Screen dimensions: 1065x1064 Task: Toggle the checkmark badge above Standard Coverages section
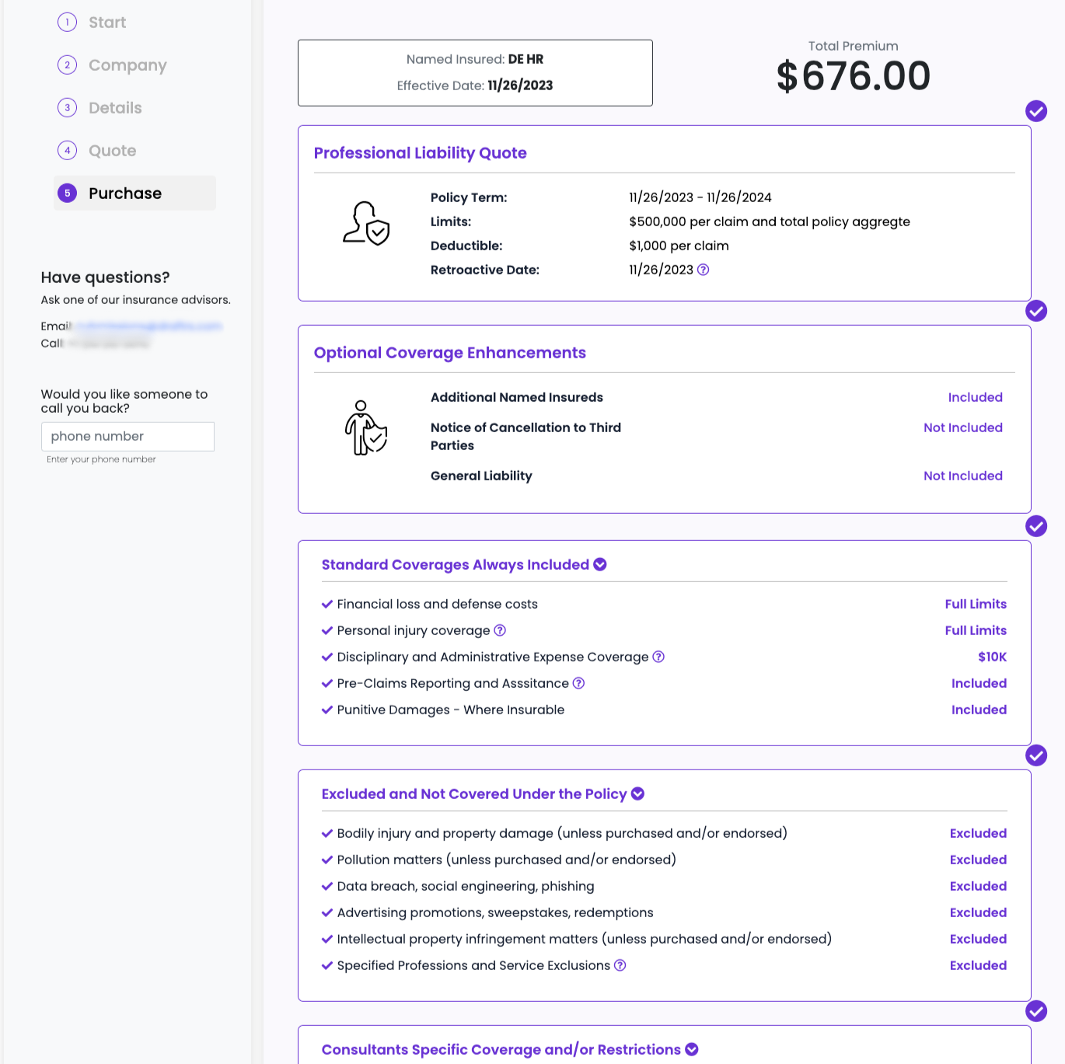click(1035, 526)
